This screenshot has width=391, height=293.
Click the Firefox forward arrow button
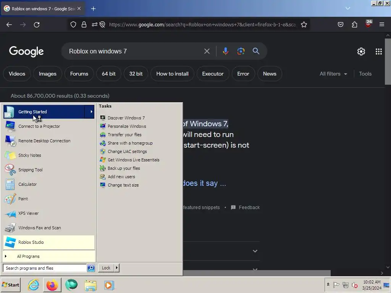point(23,25)
